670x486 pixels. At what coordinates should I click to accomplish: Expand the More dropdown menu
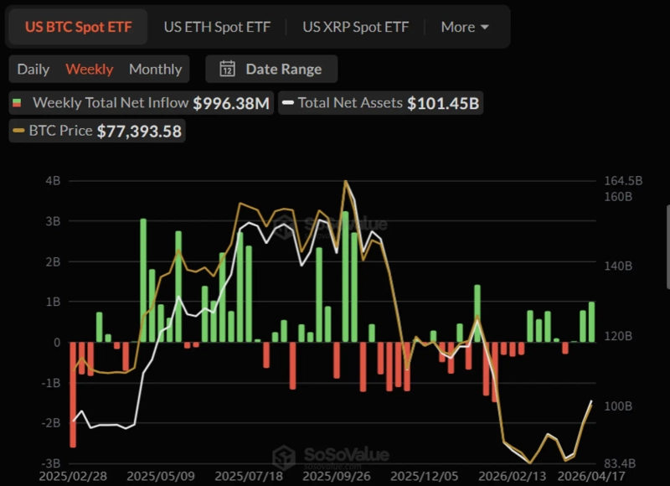pyautogui.click(x=465, y=27)
